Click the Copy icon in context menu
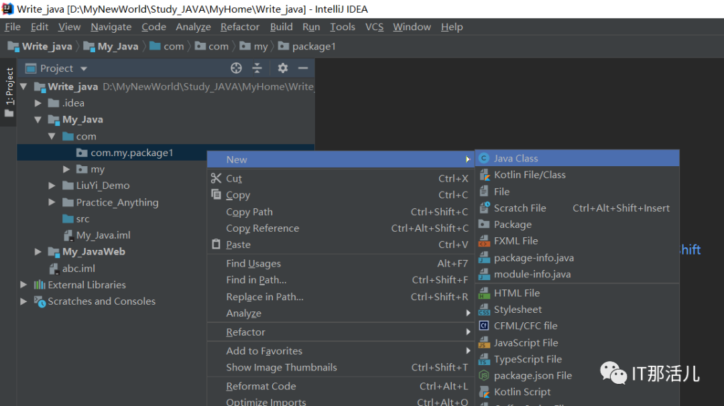The image size is (724, 406). (216, 195)
